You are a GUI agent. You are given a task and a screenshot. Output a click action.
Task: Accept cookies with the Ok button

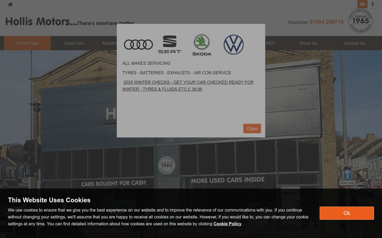pyautogui.click(x=347, y=213)
